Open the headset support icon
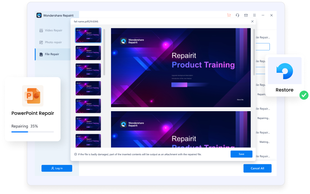 click(x=237, y=15)
